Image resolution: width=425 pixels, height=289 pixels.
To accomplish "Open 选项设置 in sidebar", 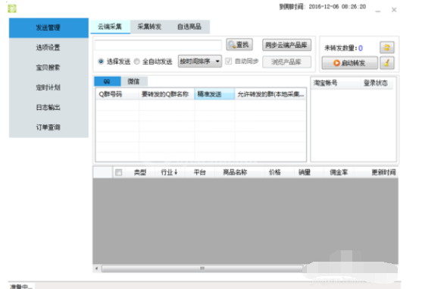I will coord(48,48).
